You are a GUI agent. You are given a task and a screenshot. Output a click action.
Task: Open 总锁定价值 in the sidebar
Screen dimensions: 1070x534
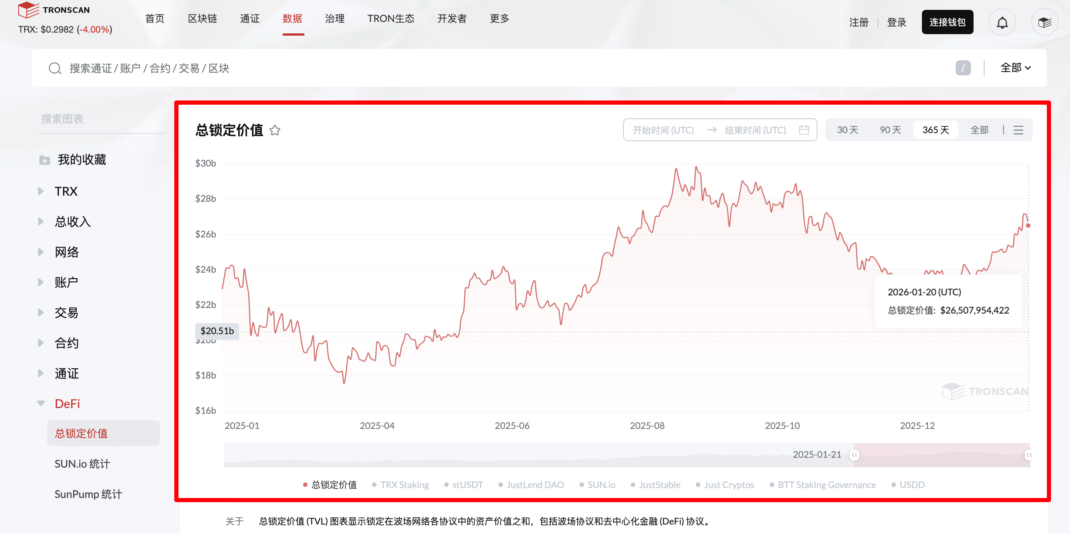tap(103, 433)
